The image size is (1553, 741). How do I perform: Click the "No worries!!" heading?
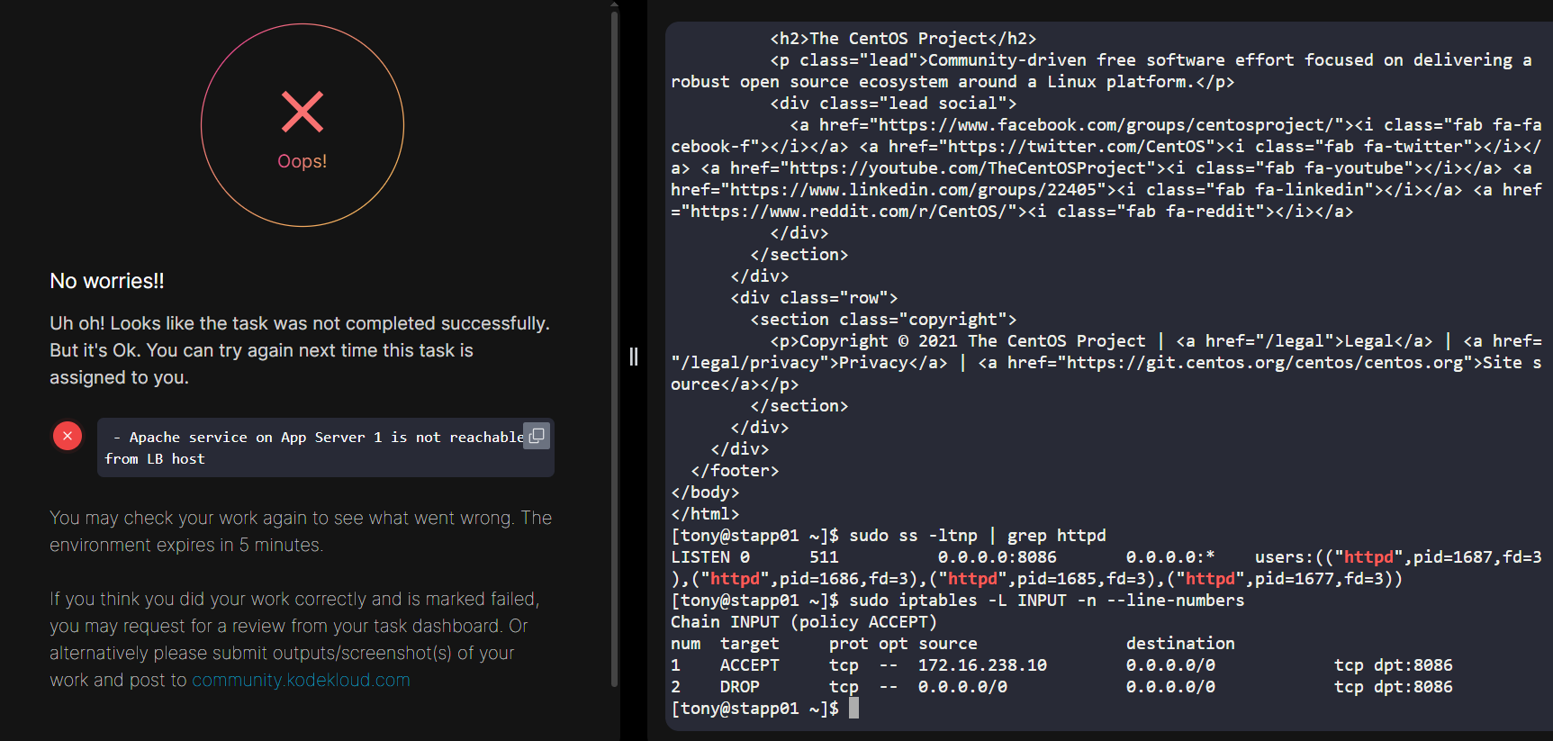coord(107,281)
